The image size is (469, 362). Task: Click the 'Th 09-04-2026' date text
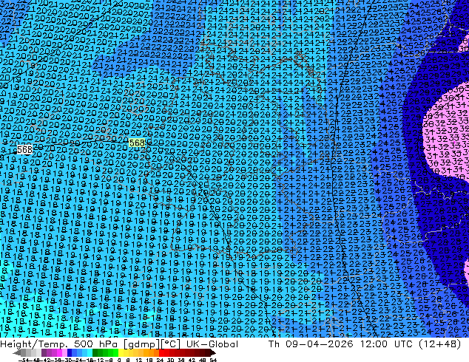click(311, 344)
